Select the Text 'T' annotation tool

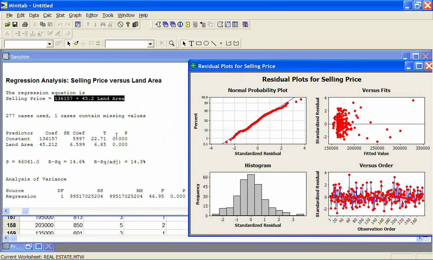(191, 43)
